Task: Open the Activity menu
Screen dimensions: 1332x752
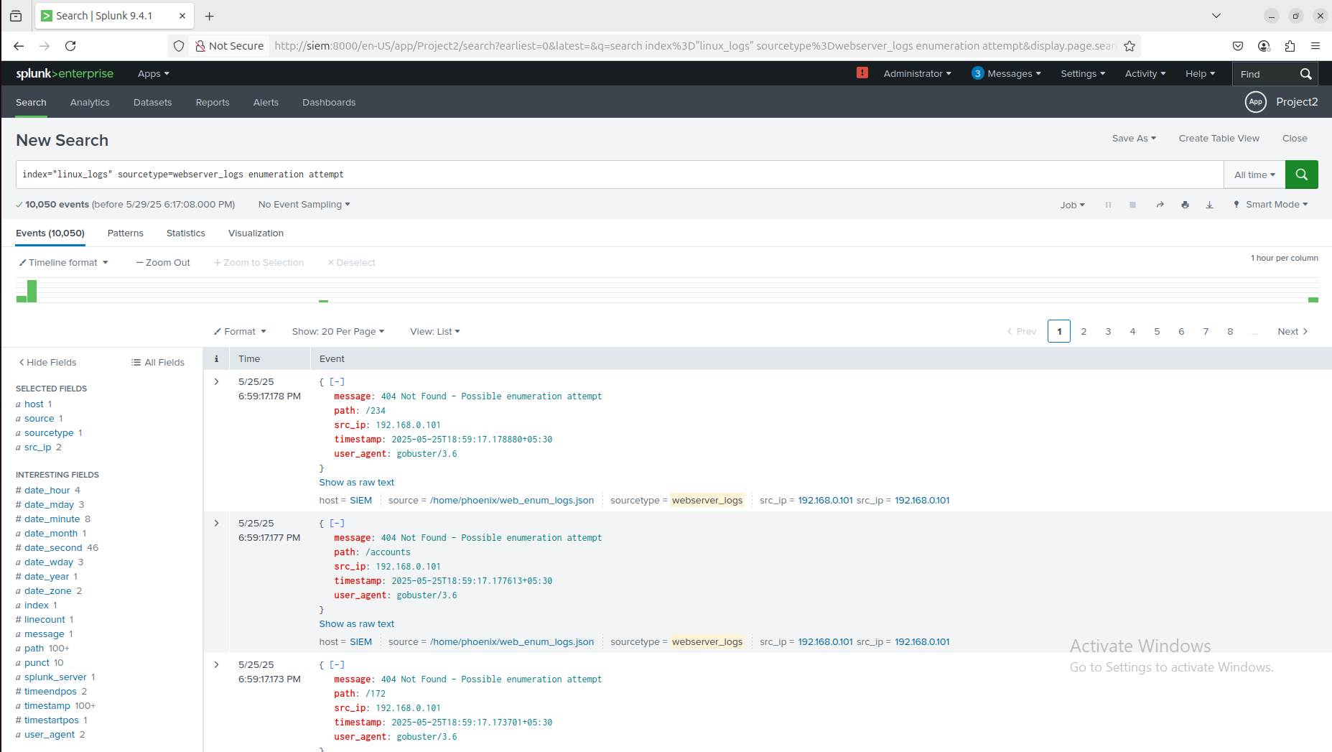Action: (x=1145, y=74)
